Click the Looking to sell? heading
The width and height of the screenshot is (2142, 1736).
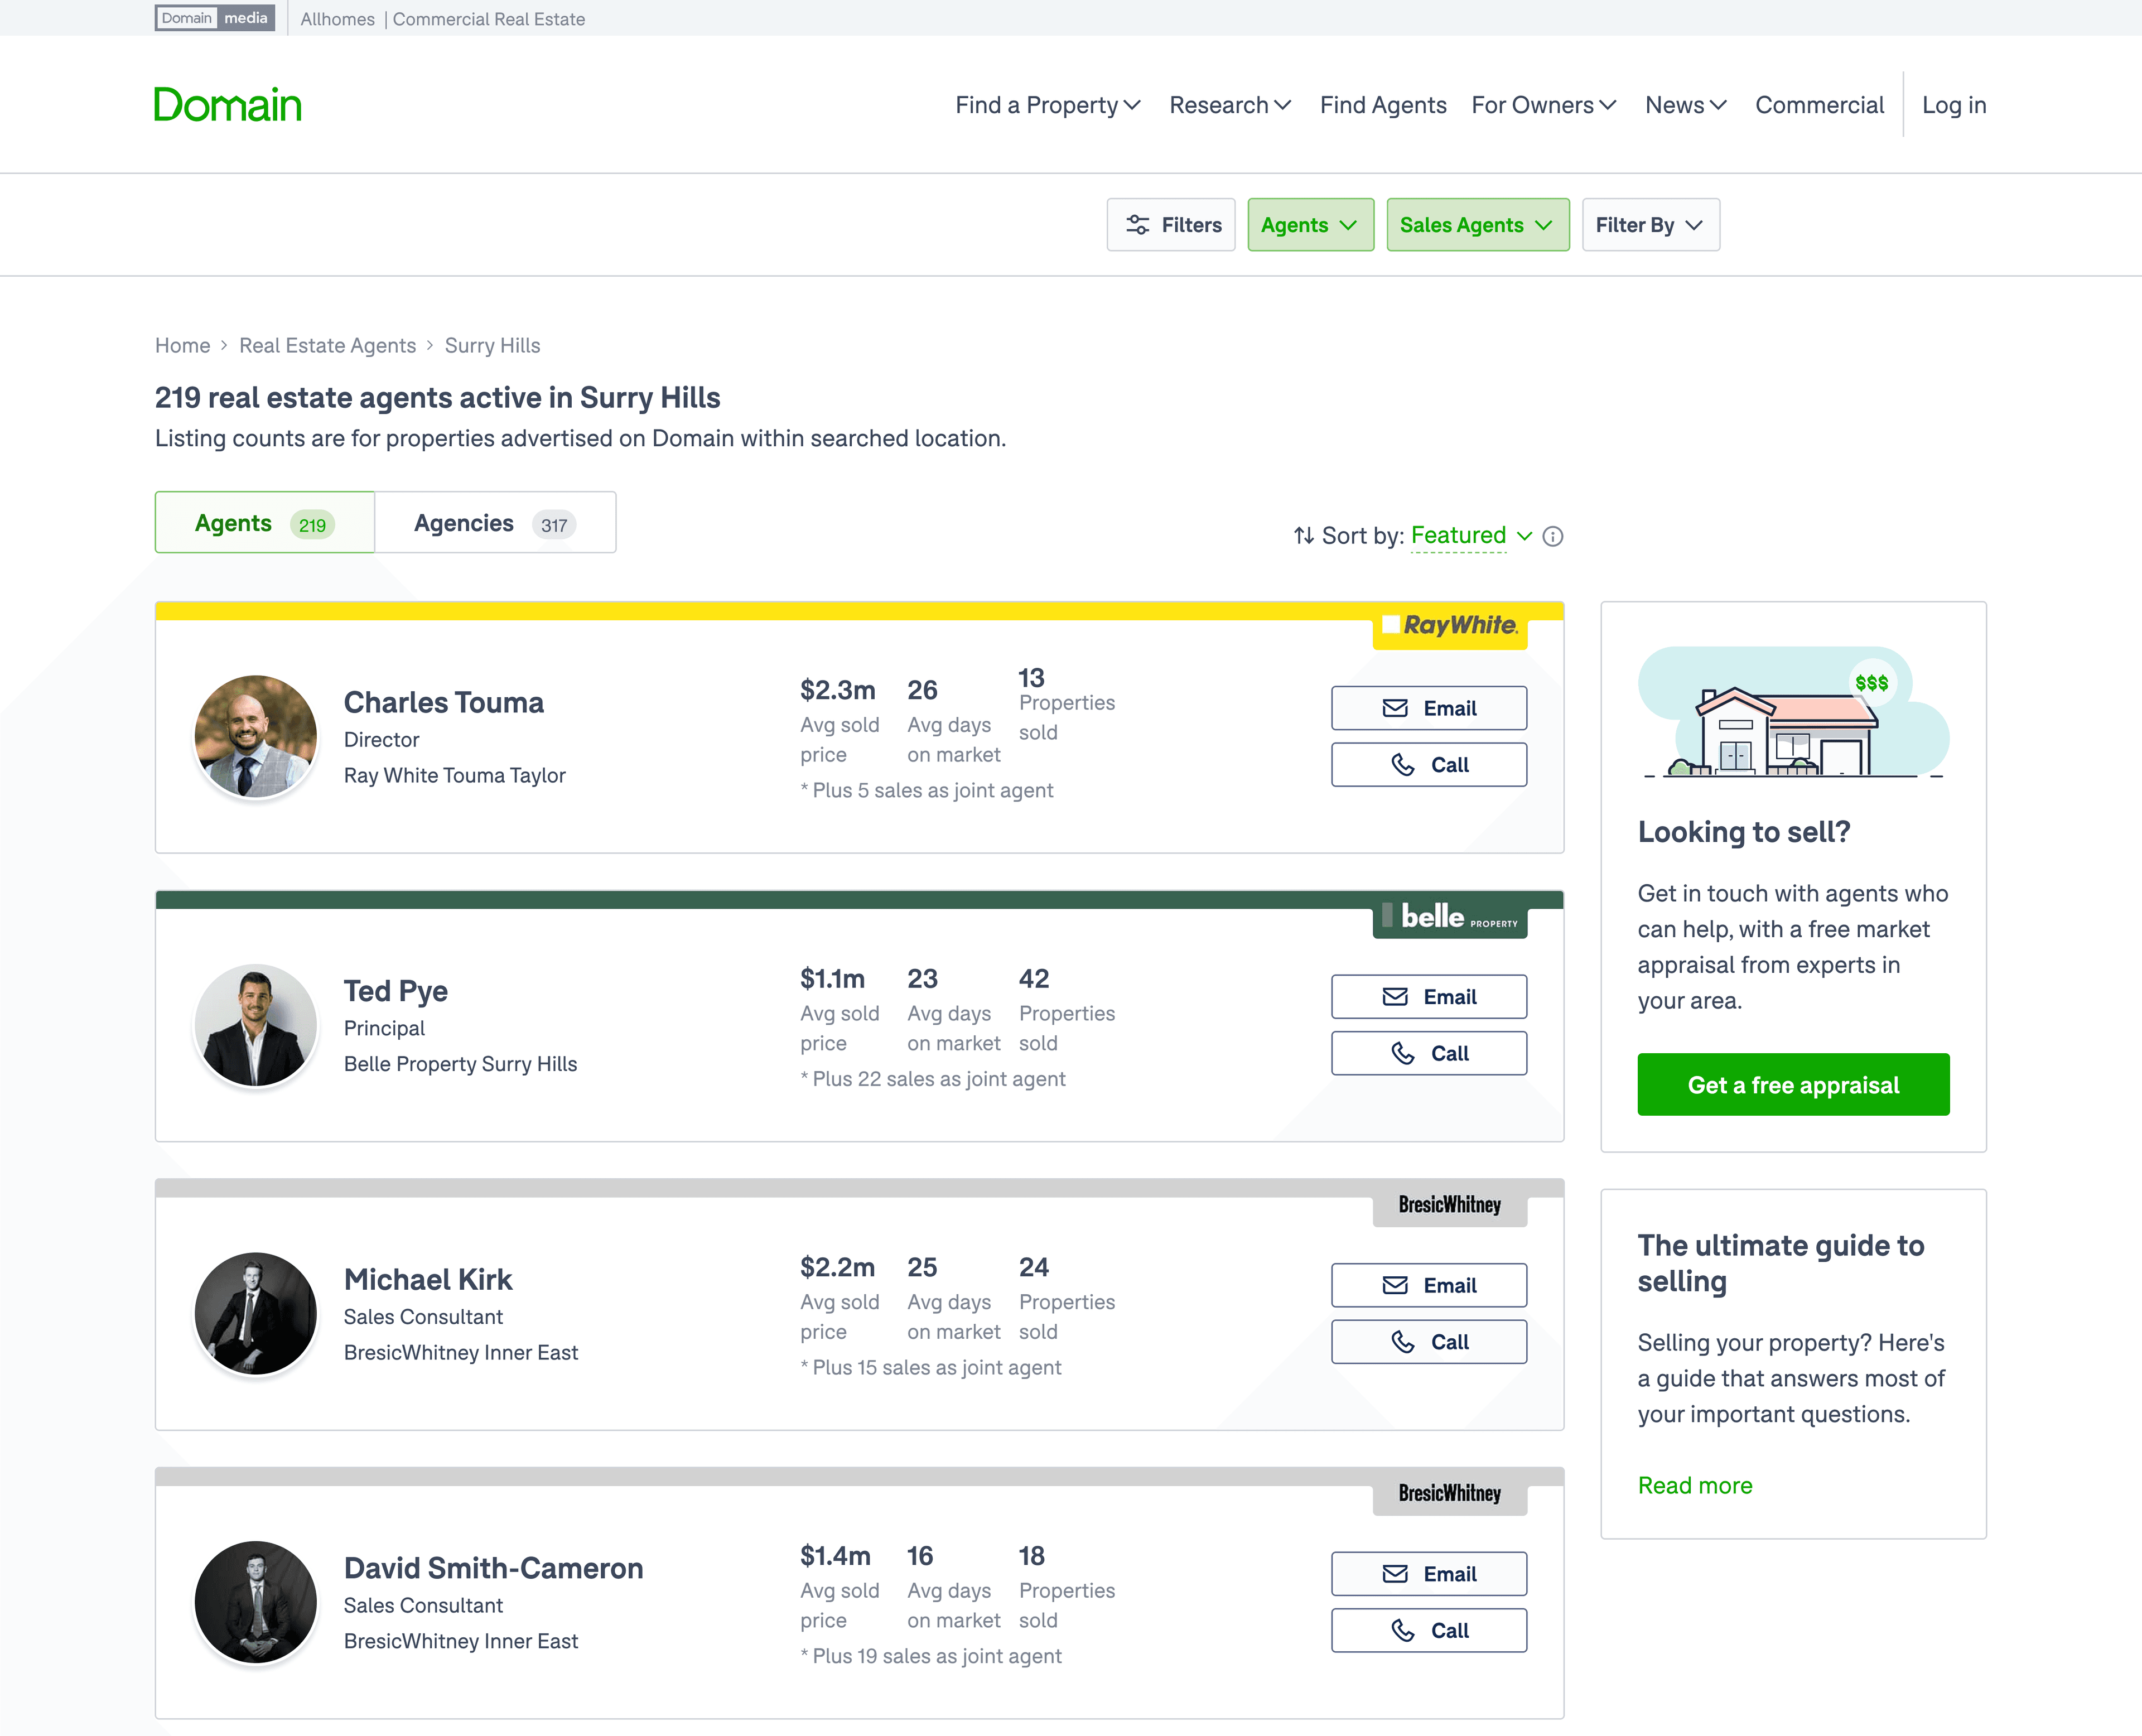point(1743,832)
